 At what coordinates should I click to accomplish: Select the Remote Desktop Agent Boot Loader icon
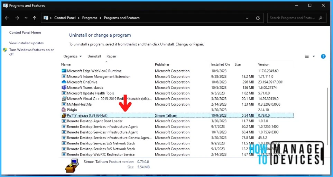(x=64, y=121)
